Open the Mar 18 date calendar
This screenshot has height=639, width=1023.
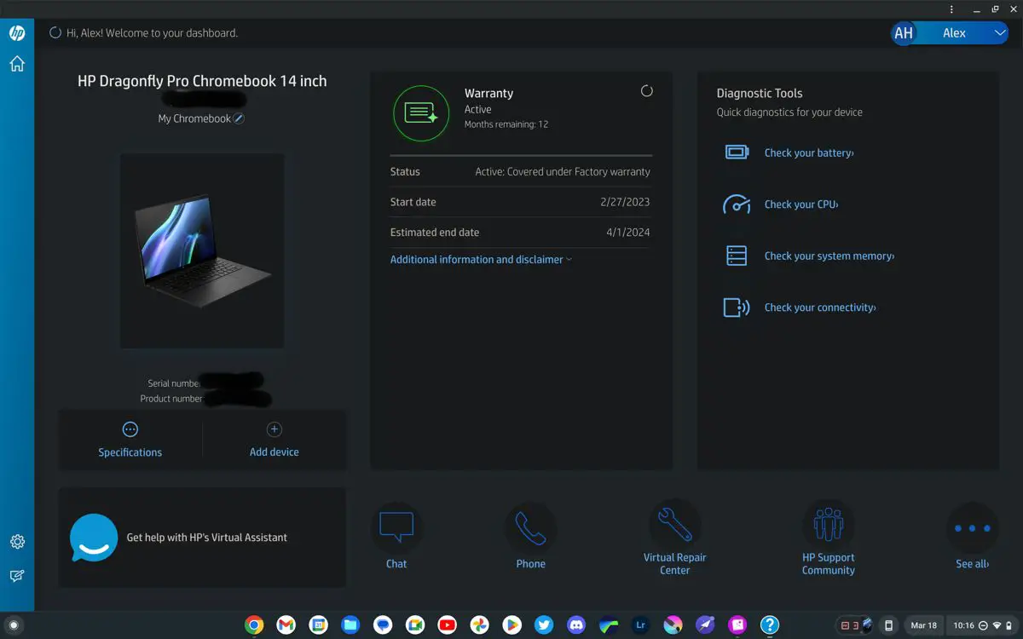[923, 625]
